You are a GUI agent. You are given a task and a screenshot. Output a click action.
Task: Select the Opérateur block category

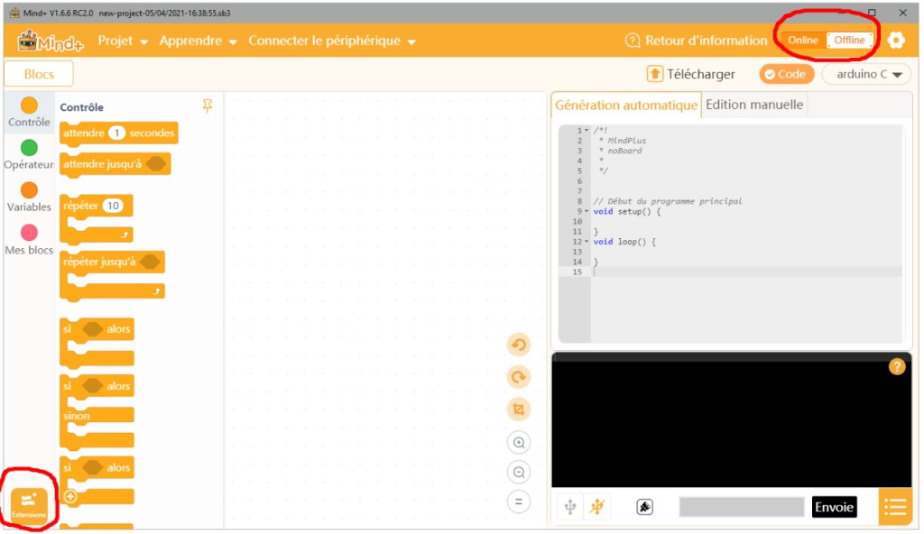pyautogui.click(x=29, y=154)
